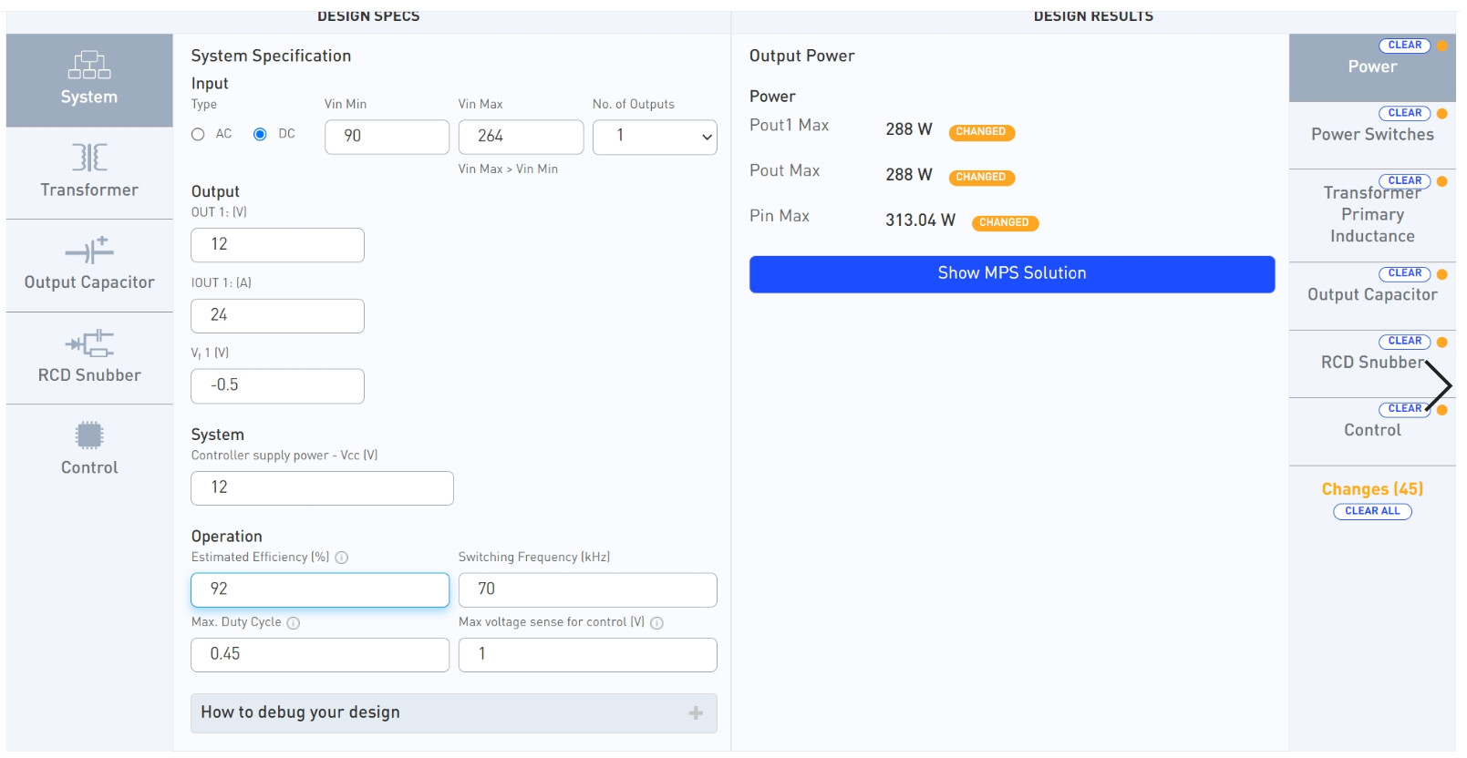
Task: Clear changes on Power tab
Action: 1405,46
